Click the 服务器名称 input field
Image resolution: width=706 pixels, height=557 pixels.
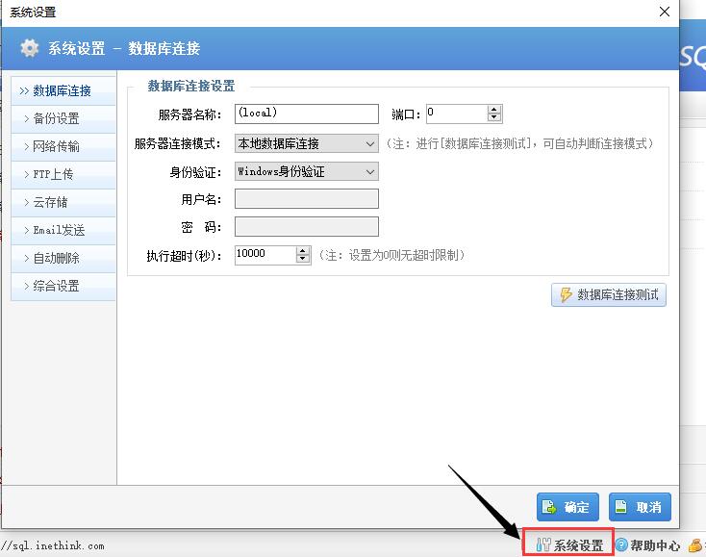pyautogui.click(x=307, y=114)
